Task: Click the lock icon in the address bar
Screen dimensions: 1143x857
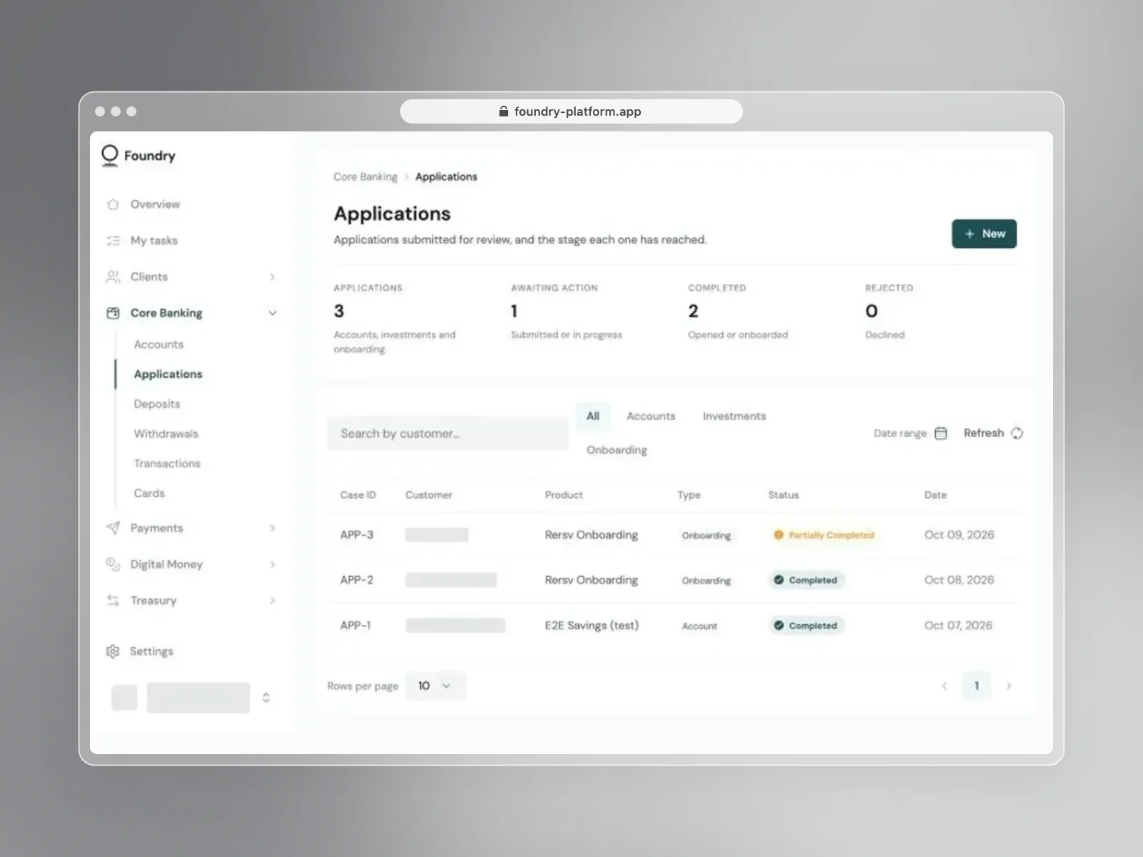Action: 504,111
